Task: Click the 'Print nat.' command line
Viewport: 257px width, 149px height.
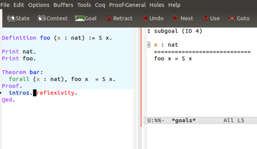Action: coord(19,52)
